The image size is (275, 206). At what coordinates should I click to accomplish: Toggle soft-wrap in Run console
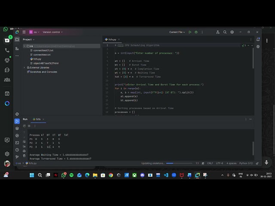point(24,142)
